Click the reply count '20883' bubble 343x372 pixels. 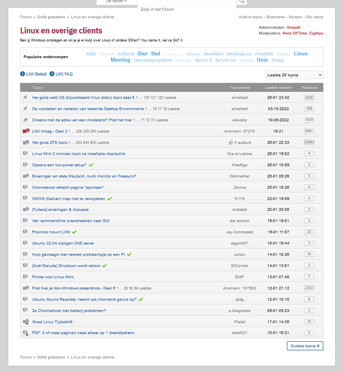click(x=309, y=142)
